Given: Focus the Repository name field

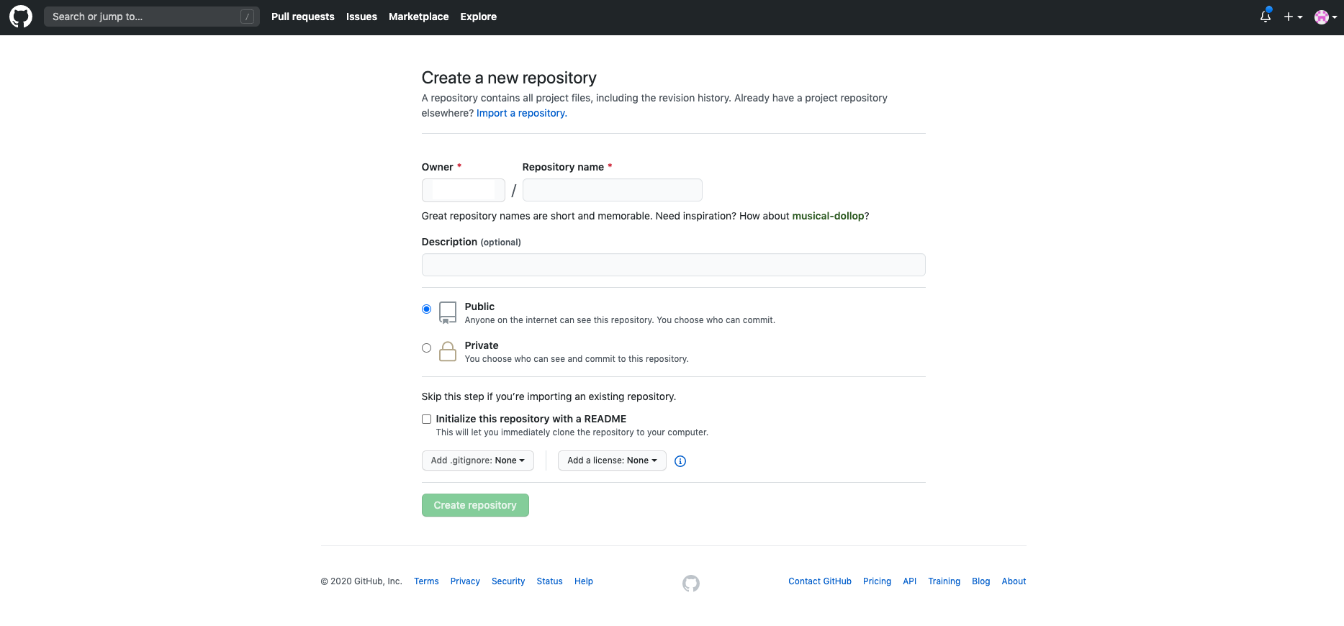Looking at the screenshot, I should (x=612, y=190).
